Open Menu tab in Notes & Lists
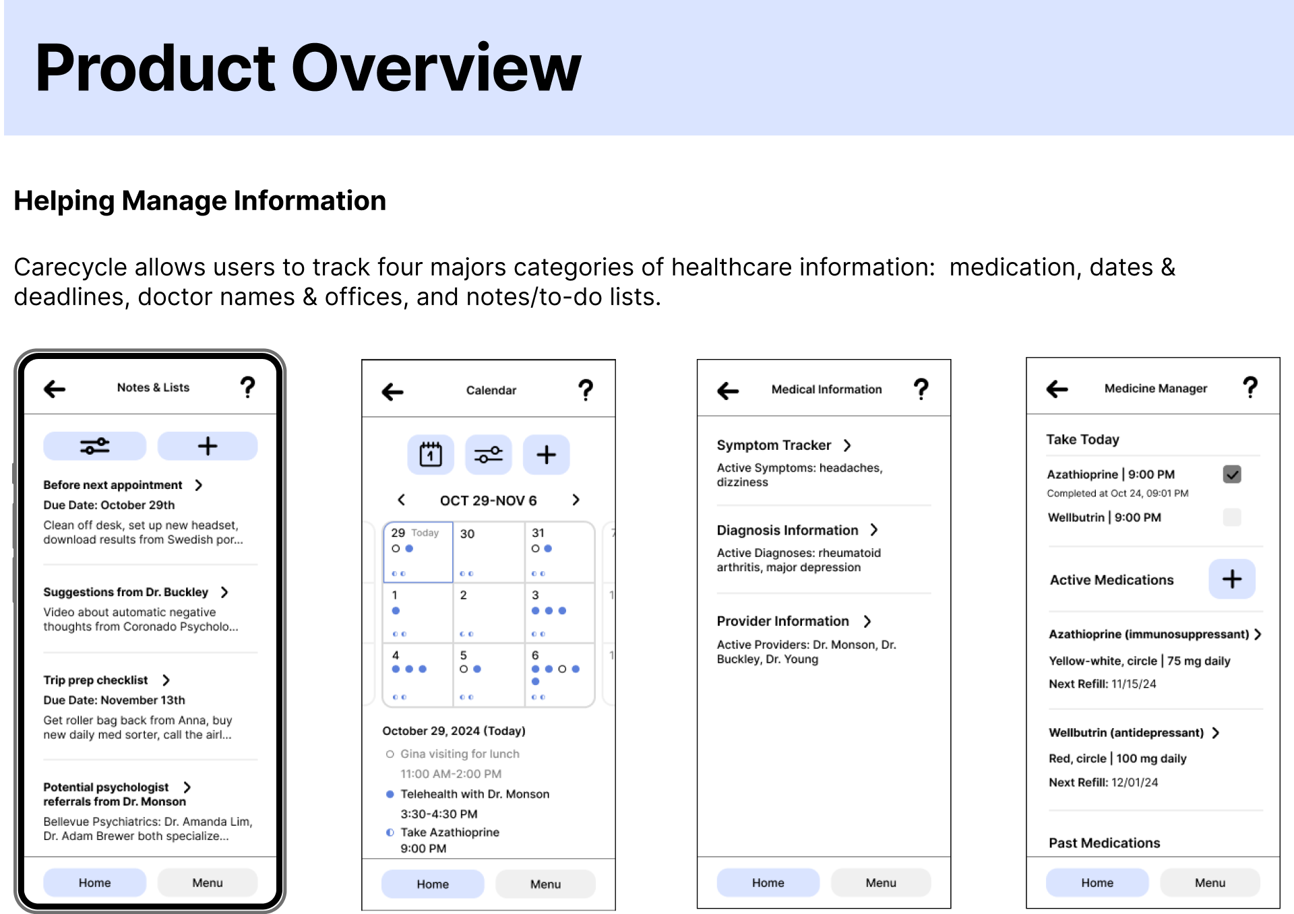Screen dimensions: 1294x914 [x=207, y=882]
